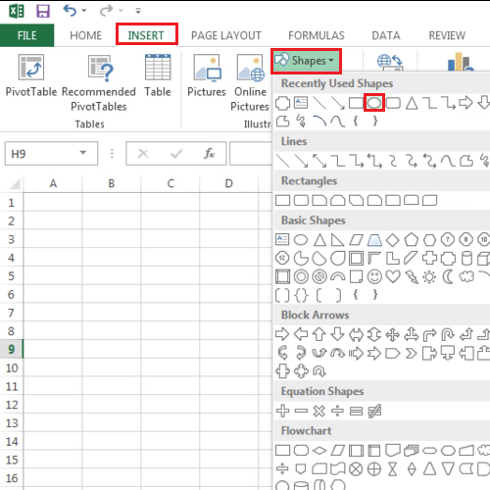Screen dimensions: 490x490
Task: Open Recommended PivotTables
Action: pos(99,83)
